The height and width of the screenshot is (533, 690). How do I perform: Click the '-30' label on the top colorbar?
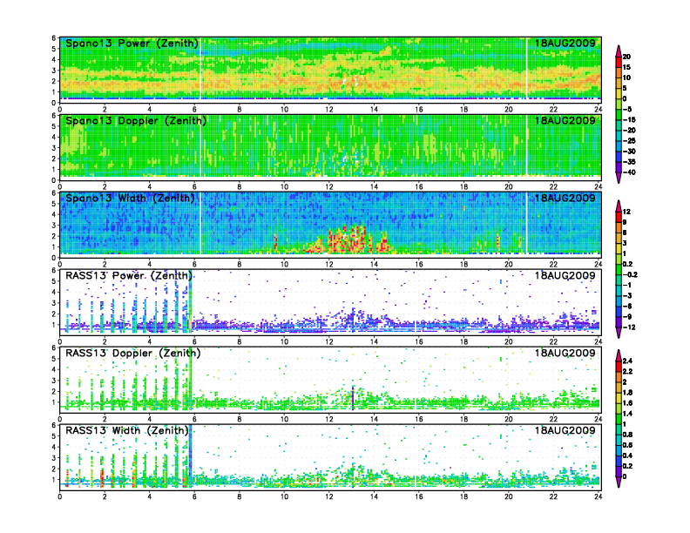(x=629, y=152)
